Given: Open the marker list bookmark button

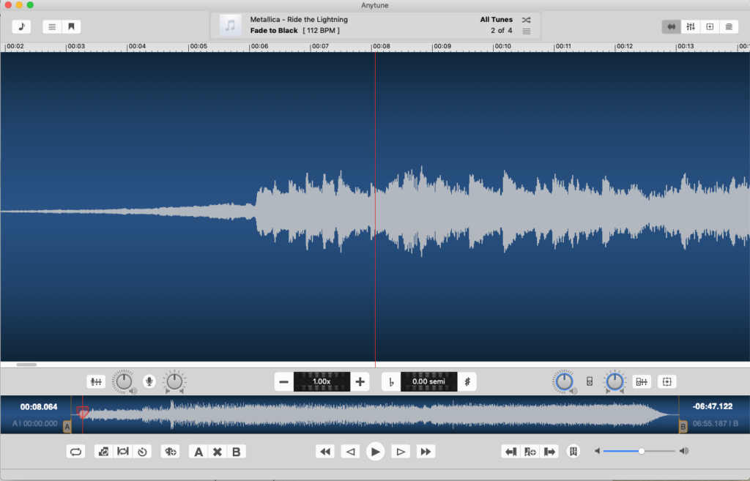Looking at the screenshot, I should pos(573,452).
